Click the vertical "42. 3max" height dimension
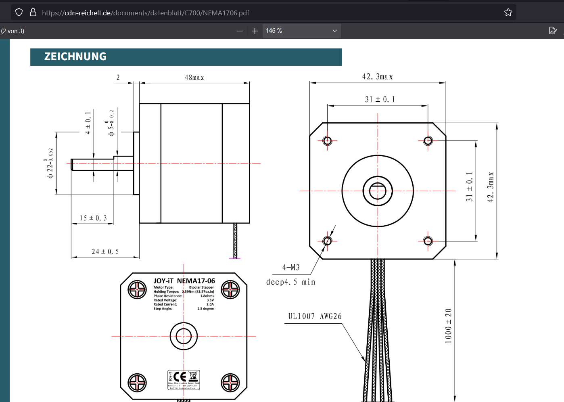Image resolution: width=564 pixels, height=402 pixels. click(491, 187)
